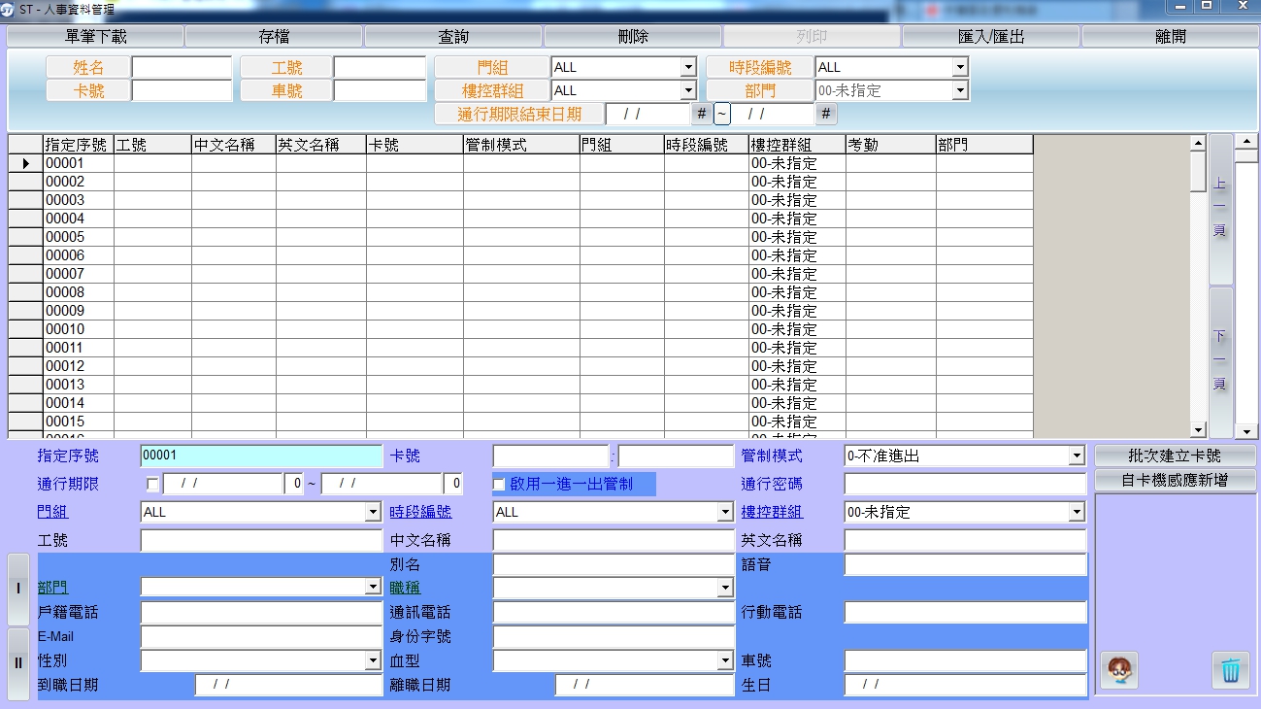
Task: Click the ~ range button between dates
Action: point(722,114)
